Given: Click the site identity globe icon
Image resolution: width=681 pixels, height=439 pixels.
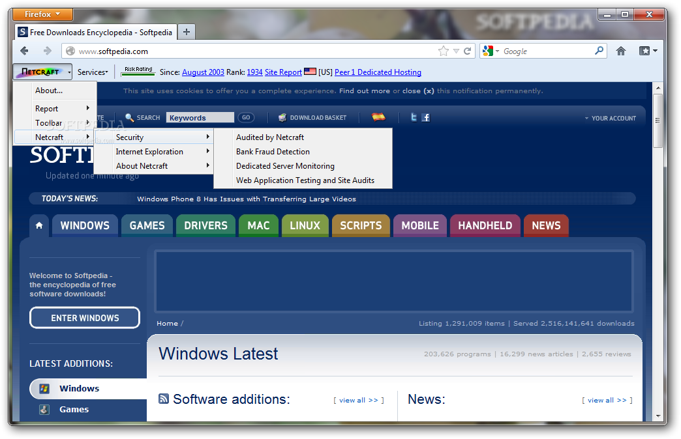Looking at the screenshot, I should click(70, 51).
